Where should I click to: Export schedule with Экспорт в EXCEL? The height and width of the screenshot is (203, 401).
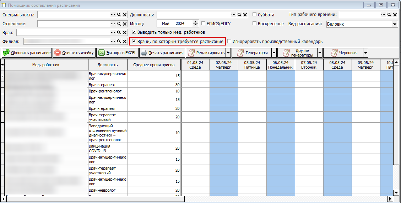(117, 53)
